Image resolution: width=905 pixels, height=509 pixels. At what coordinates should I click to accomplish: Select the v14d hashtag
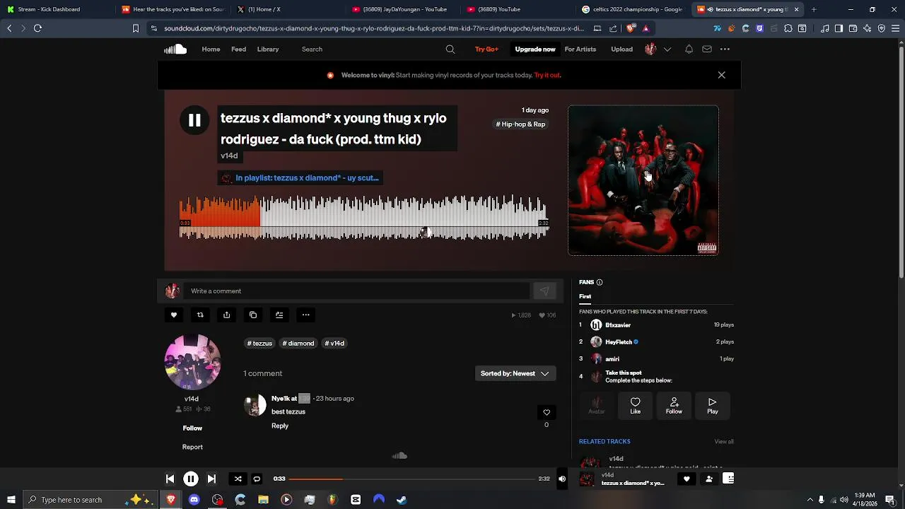click(x=334, y=343)
